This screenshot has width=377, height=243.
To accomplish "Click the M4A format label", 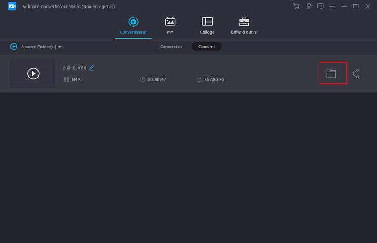I will tap(76, 79).
